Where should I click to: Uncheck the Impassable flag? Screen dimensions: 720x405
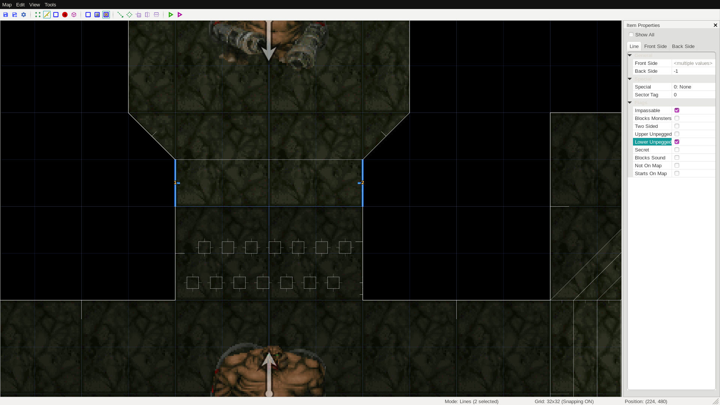click(676, 110)
